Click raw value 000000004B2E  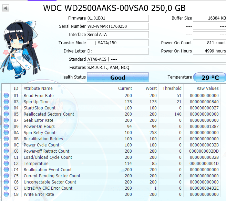204,188
